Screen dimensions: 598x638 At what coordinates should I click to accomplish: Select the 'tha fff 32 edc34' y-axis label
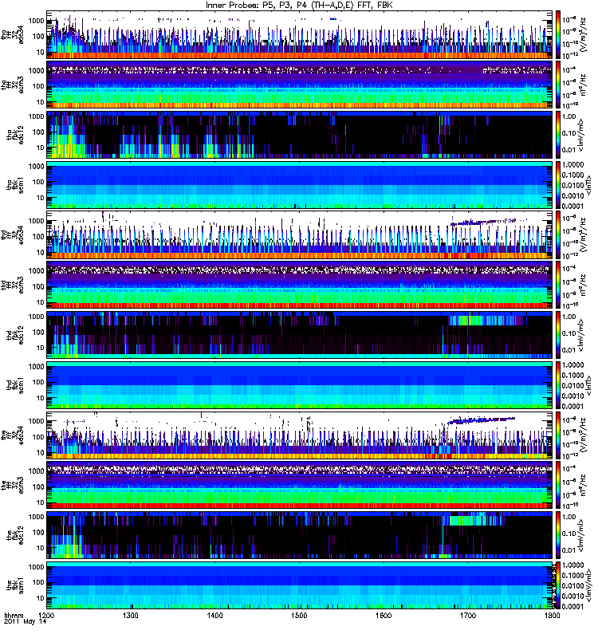pos(12,35)
